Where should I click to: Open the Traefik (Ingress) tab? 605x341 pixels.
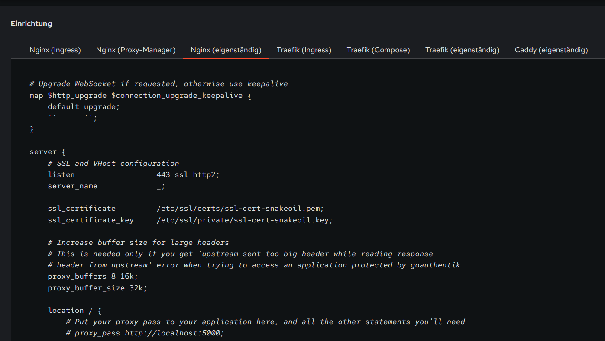(x=304, y=50)
